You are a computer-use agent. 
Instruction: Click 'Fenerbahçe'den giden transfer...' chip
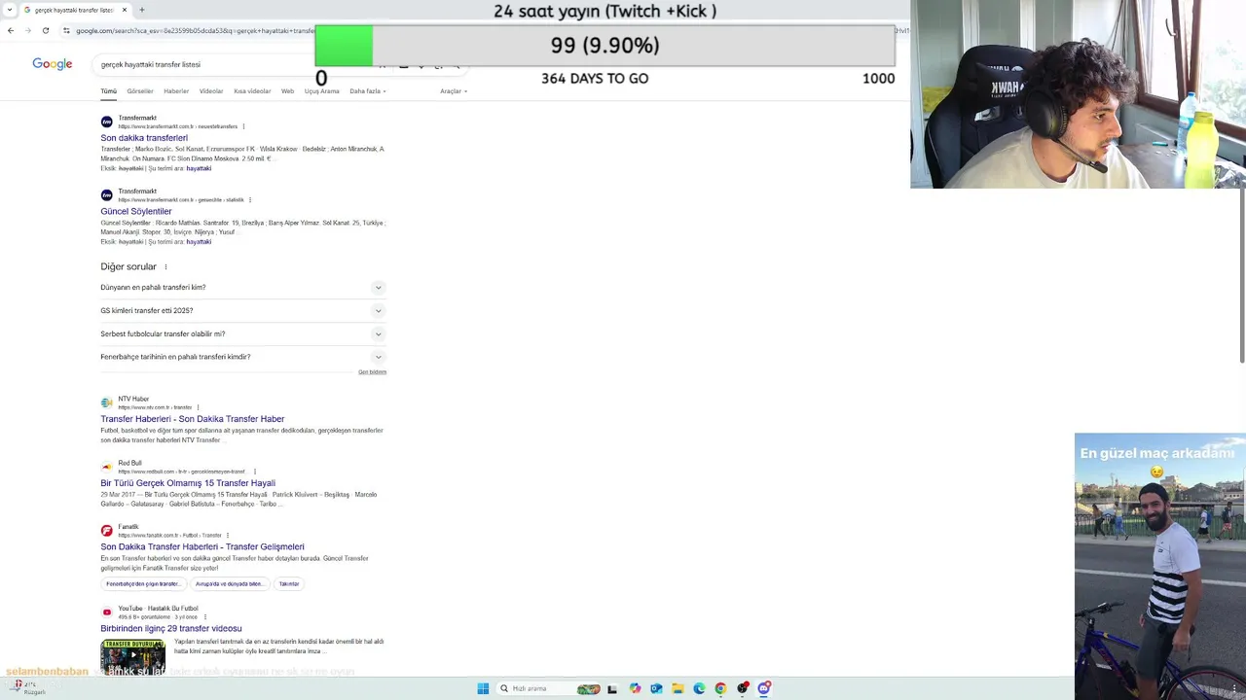click(143, 584)
